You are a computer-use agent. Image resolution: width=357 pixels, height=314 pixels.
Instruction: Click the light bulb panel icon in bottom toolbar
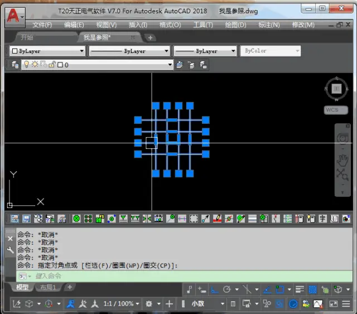pos(311,219)
